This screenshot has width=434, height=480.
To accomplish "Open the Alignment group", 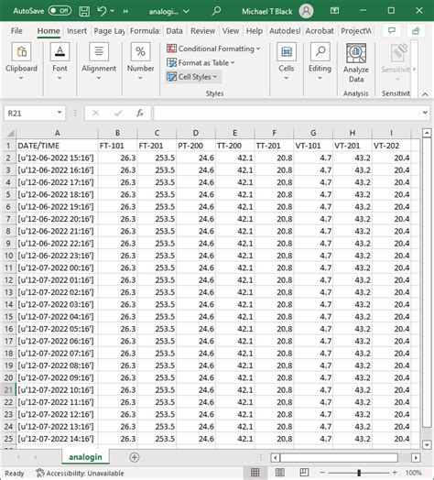I will (x=99, y=61).
